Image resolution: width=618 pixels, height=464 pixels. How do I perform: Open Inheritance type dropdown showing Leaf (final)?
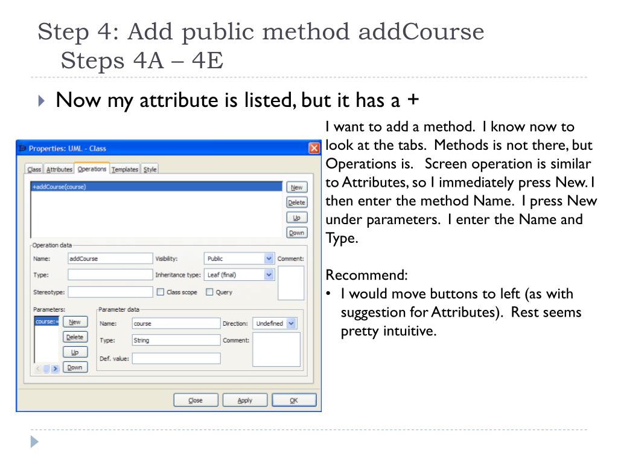pyautogui.click(x=238, y=275)
